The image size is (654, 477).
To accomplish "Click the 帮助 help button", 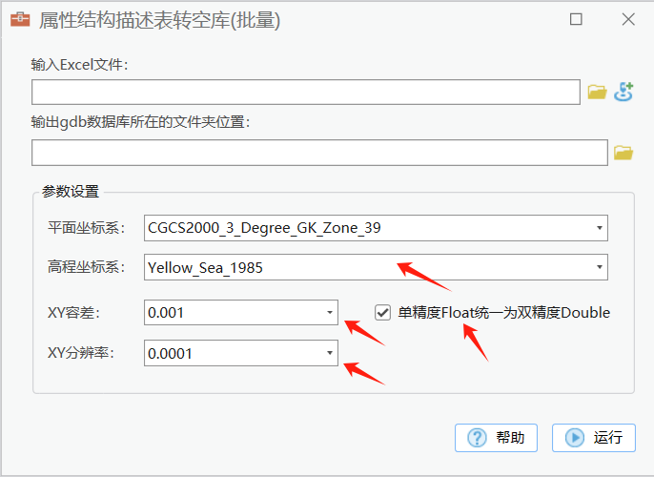I will pyautogui.click(x=496, y=438).
